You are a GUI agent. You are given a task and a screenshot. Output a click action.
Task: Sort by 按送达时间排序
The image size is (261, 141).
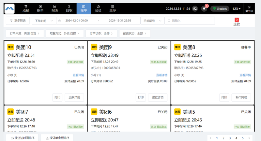point(22,138)
